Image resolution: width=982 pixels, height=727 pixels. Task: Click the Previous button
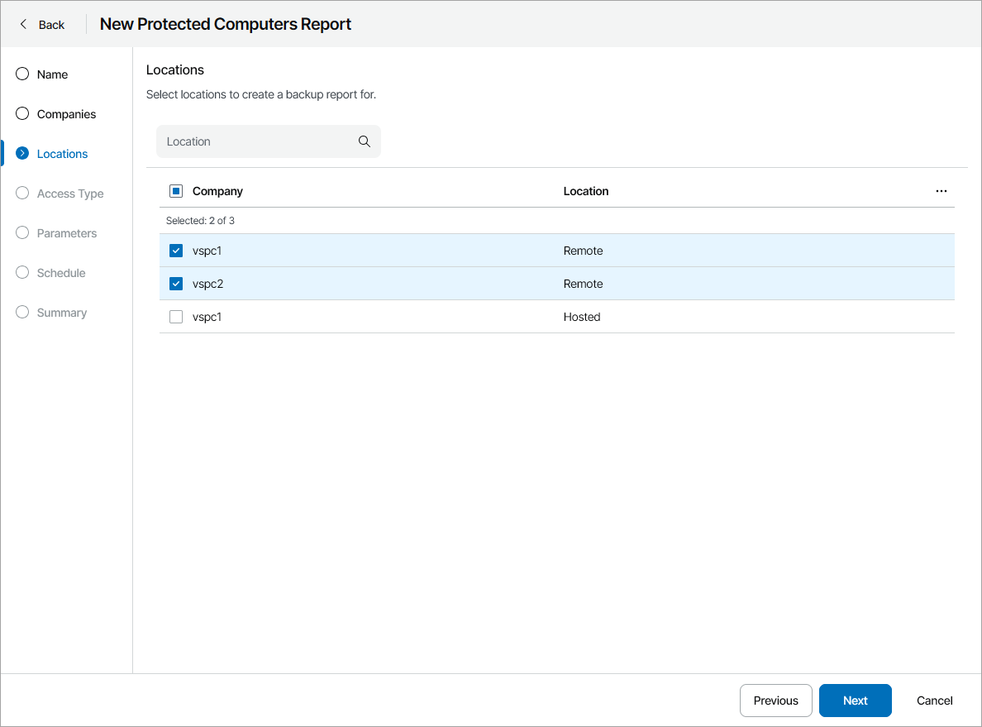click(775, 701)
